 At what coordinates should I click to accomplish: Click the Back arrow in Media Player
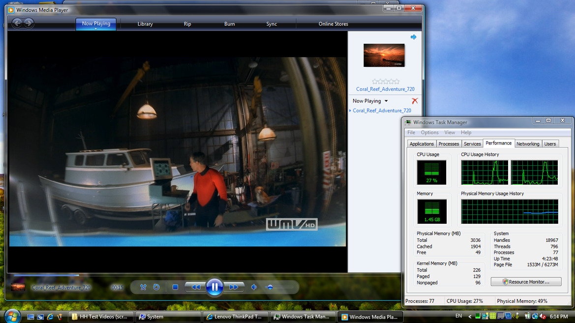tap(17, 24)
